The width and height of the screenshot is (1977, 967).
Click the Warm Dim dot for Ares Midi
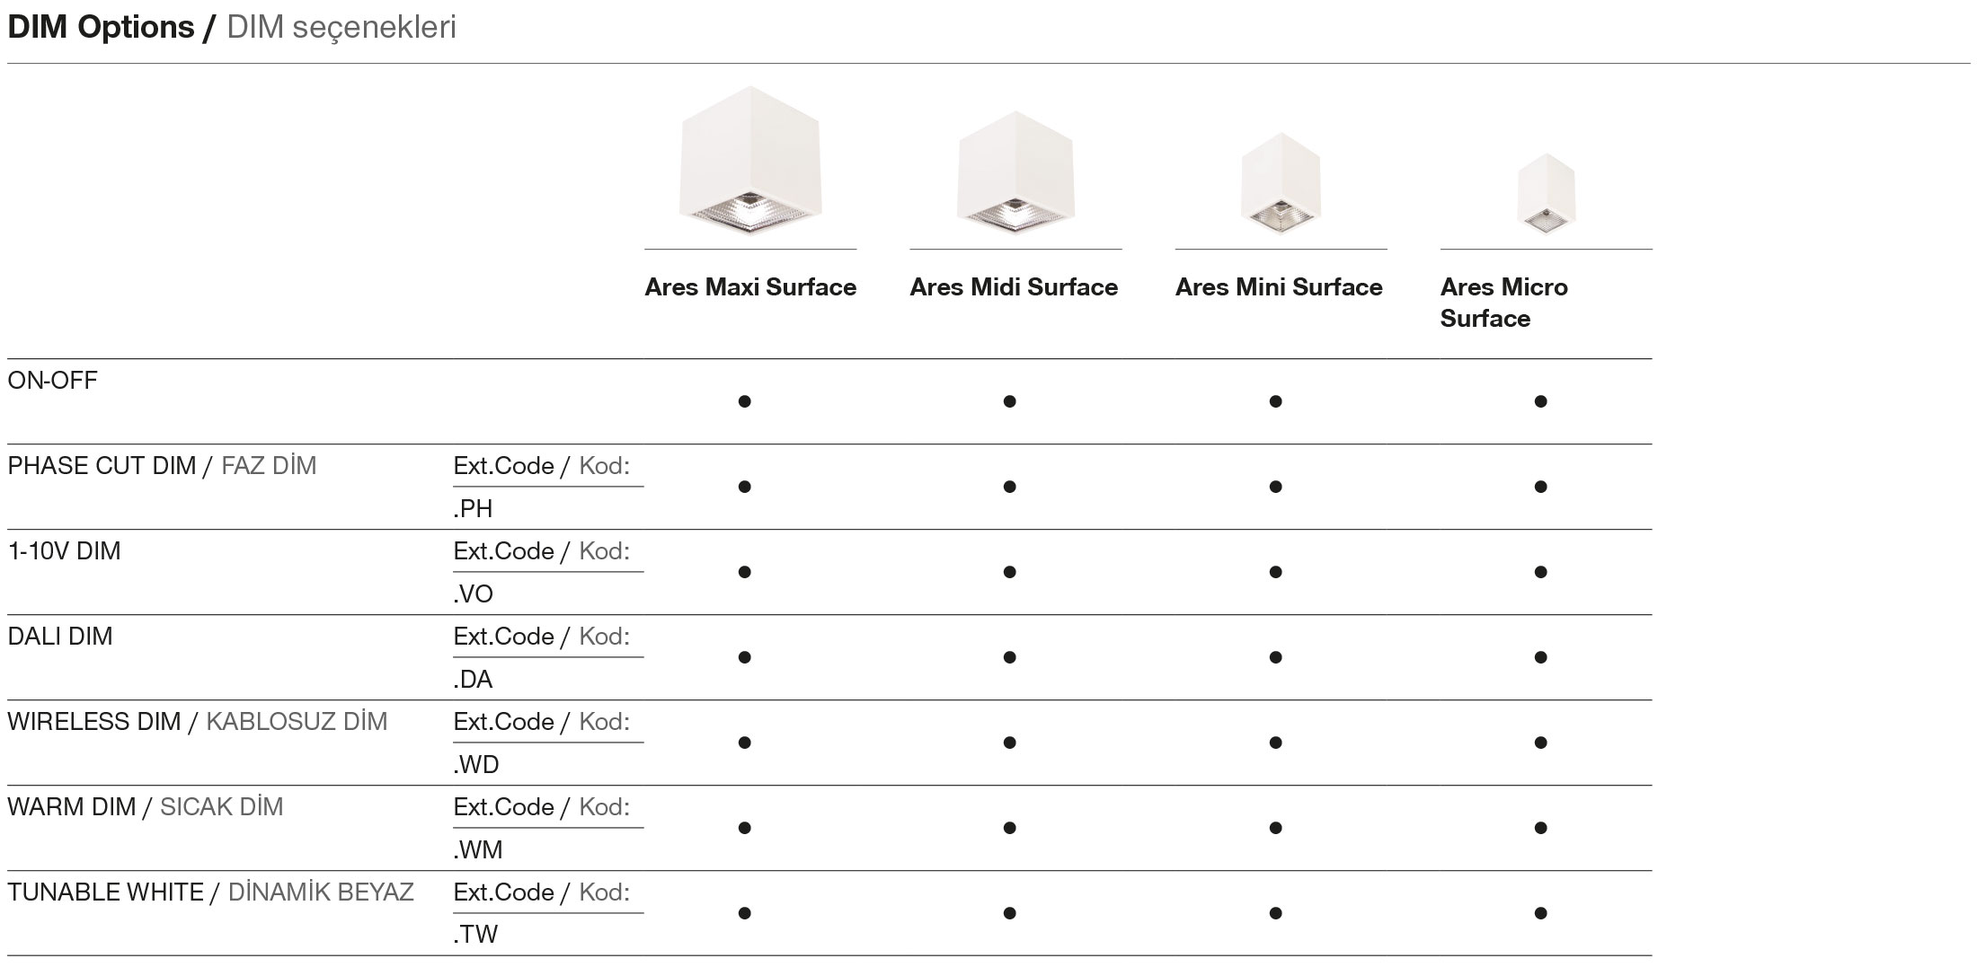(x=1009, y=828)
